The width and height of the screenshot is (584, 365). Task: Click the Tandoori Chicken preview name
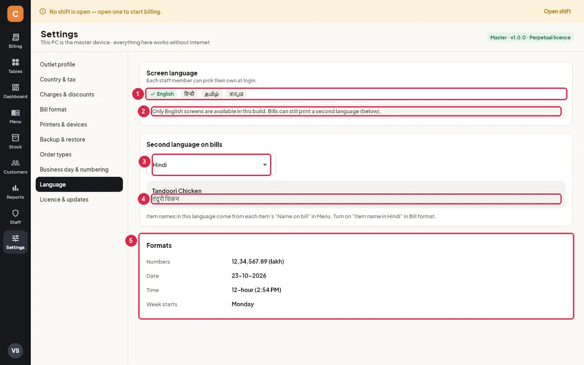(177, 191)
